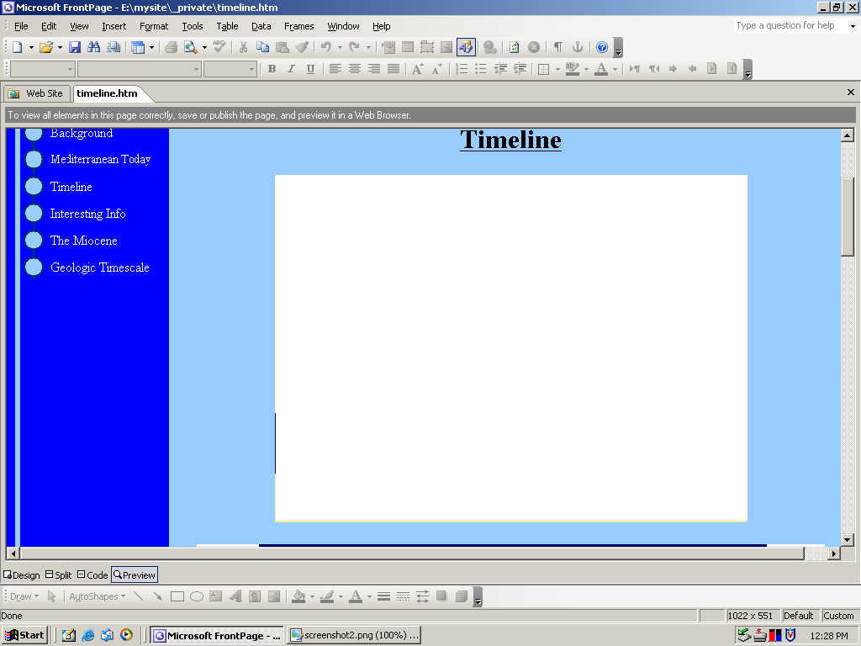861x646 pixels.
Task: Switch to Code view tab
Action: (92, 575)
